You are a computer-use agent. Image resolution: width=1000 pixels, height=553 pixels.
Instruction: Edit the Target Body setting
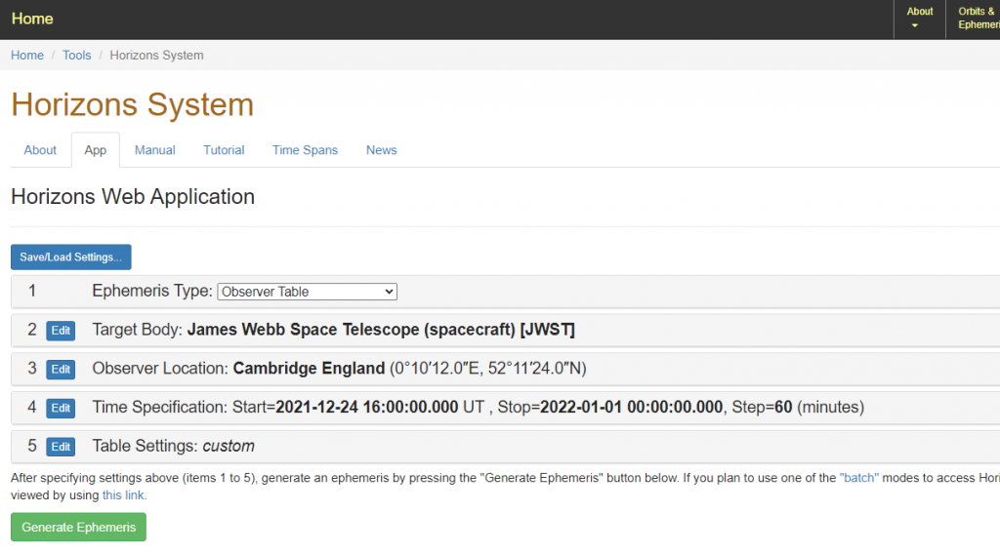tap(61, 331)
